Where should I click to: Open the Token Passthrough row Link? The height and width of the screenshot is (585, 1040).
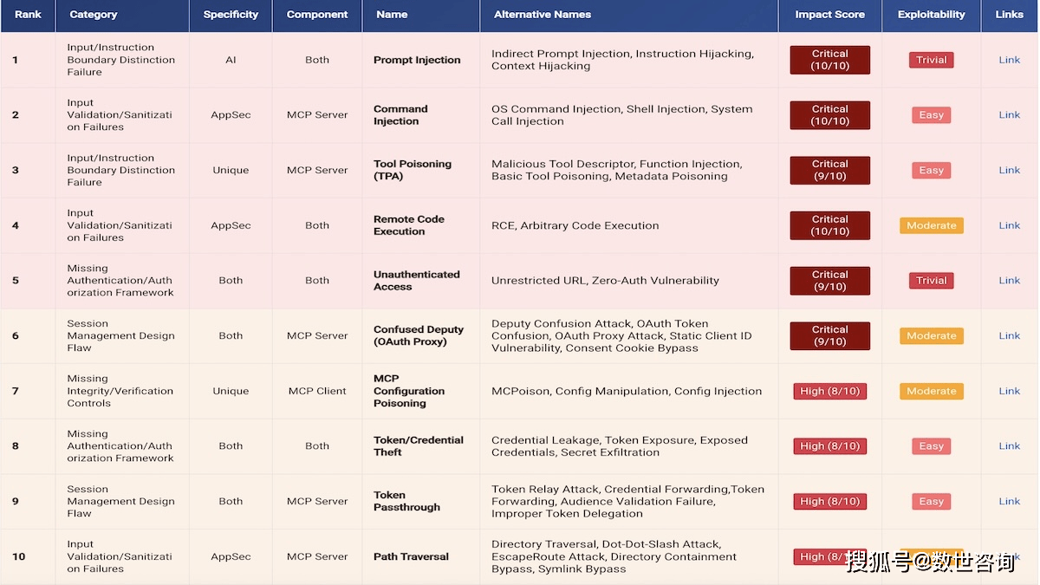point(1009,501)
